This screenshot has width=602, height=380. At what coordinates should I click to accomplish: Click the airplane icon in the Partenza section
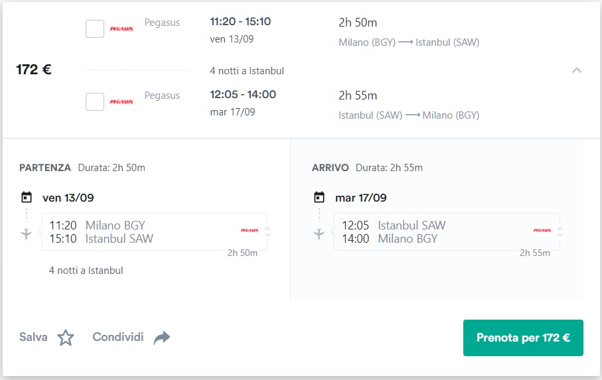click(27, 233)
